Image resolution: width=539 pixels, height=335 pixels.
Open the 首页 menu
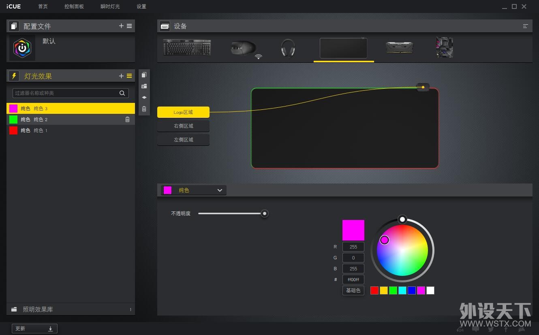click(x=43, y=6)
